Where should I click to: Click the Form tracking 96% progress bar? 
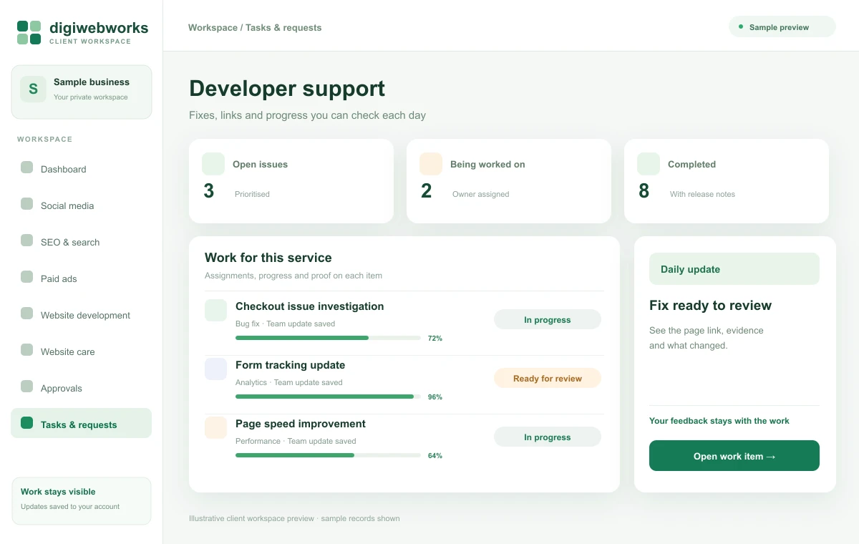(328, 397)
